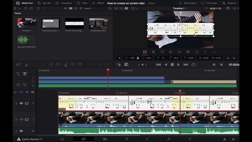252x142 pixels.
Task: Mute audio track A1
Action: pos(21,131)
